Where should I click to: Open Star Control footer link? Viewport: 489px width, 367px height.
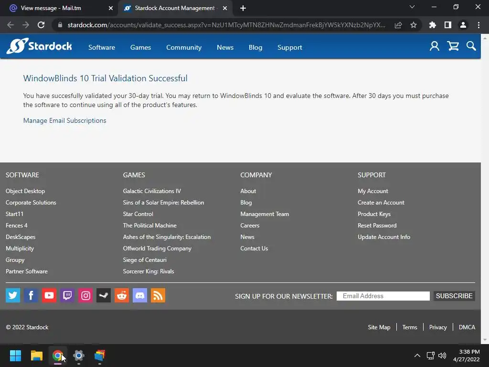(x=138, y=214)
